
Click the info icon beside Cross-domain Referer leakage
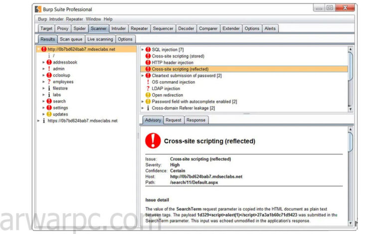coord(148,108)
